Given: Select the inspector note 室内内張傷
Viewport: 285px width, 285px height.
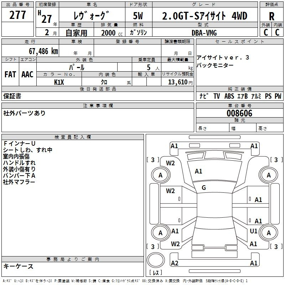Looking at the screenshot, I should [16, 156].
